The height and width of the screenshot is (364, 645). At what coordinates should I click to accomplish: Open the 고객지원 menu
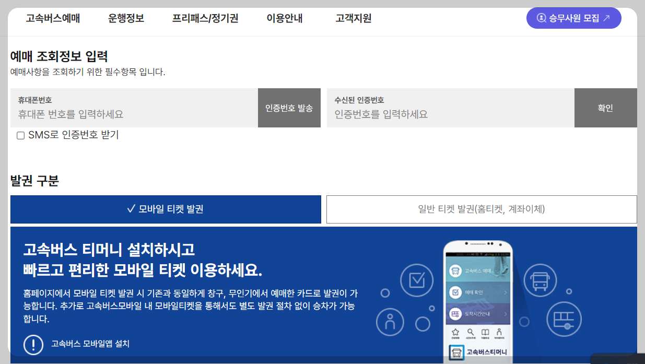click(x=354, y=18)
